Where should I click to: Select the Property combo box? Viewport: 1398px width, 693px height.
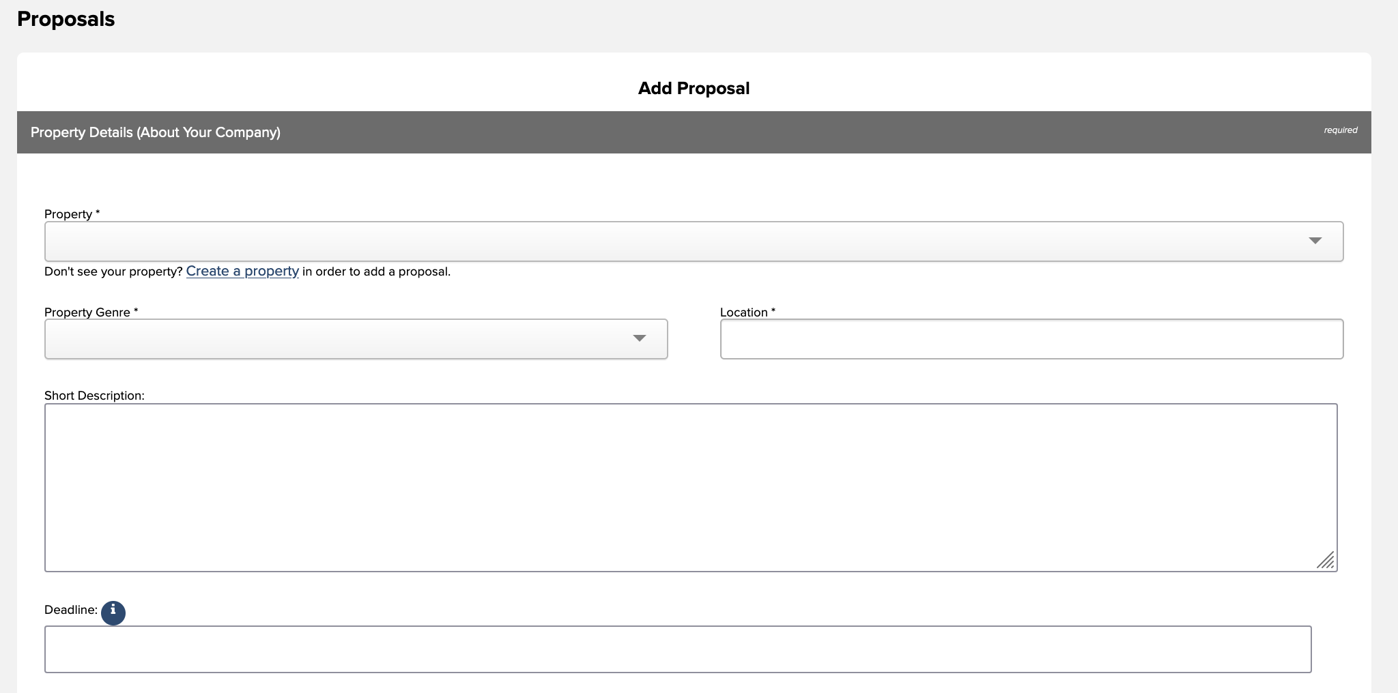point(694,241)
